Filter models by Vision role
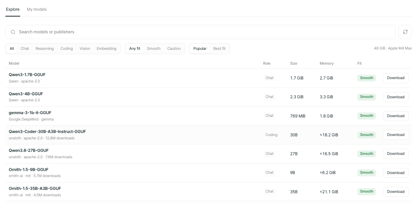418x203 pixels. 85,48
